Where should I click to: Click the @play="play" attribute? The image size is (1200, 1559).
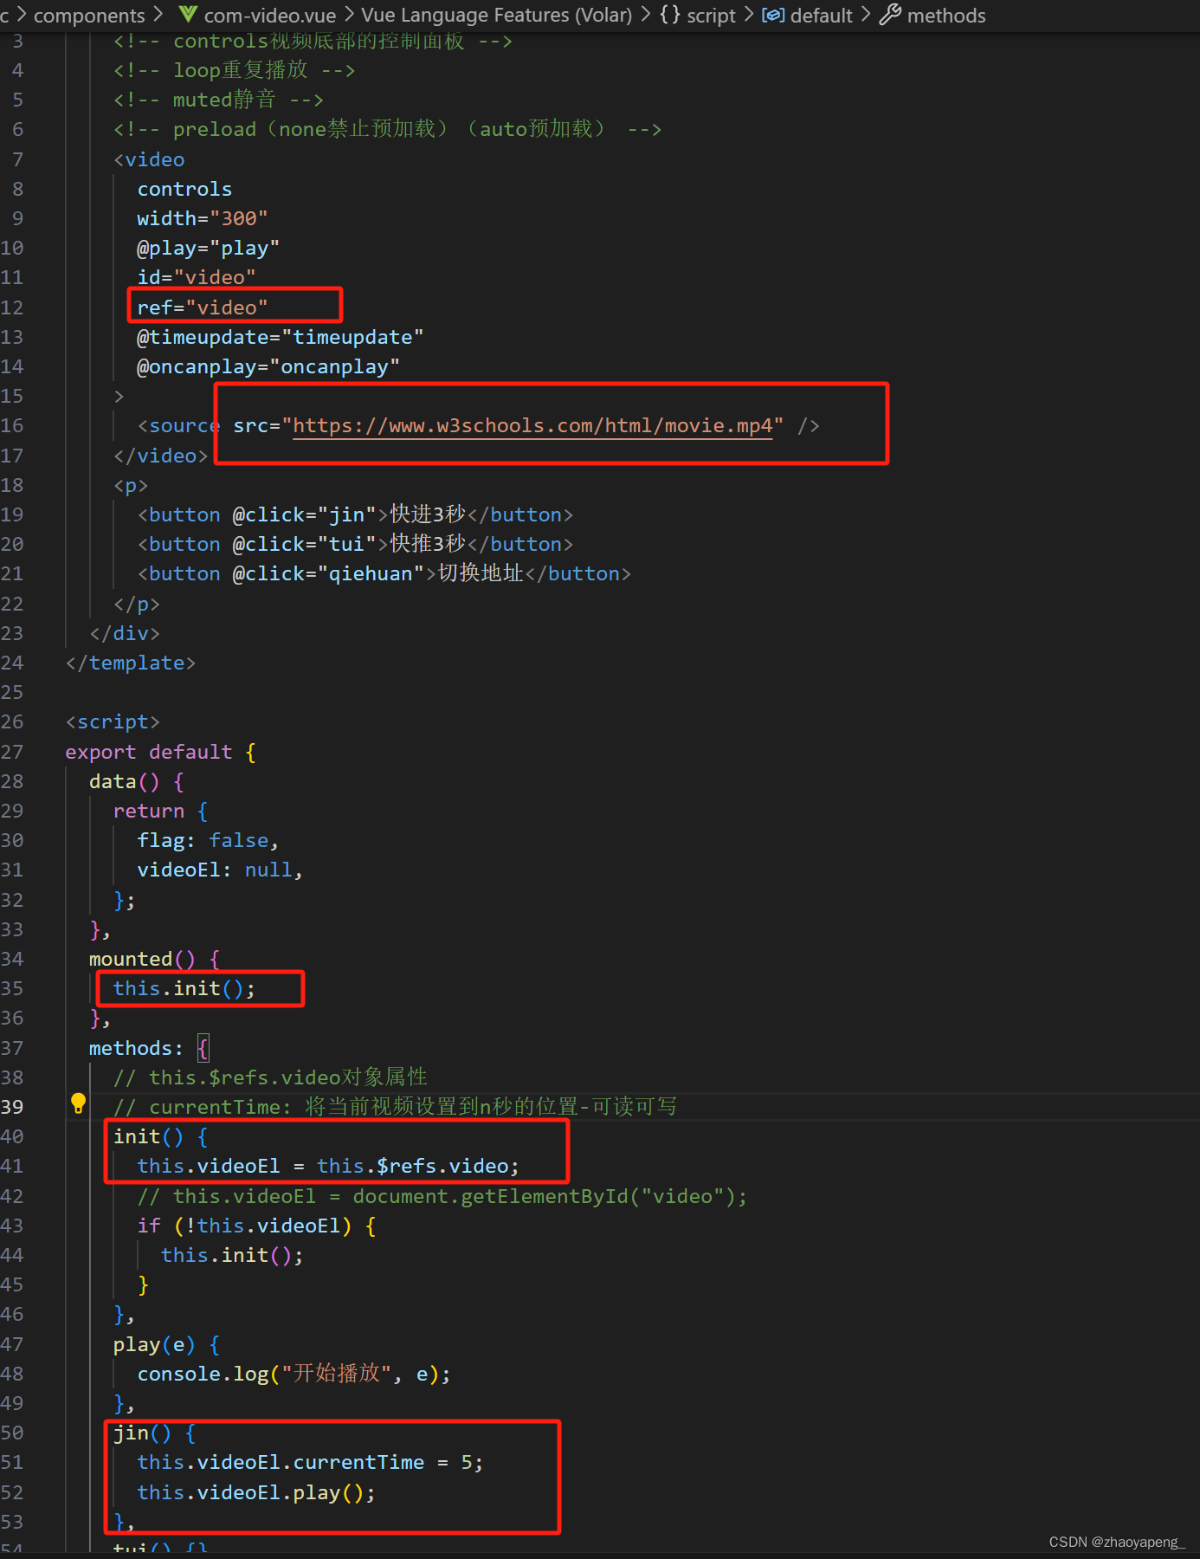(209, 248)
